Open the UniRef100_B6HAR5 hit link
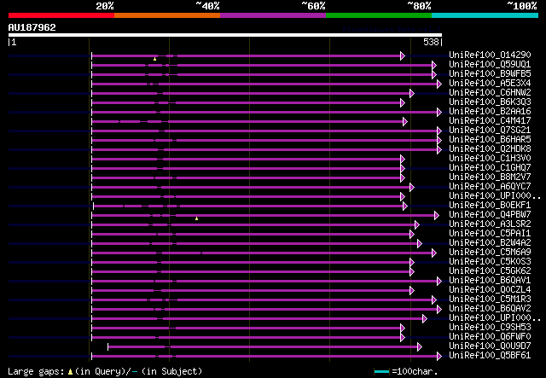The width and height of the screenshot is (546, 378). [490, 139]
